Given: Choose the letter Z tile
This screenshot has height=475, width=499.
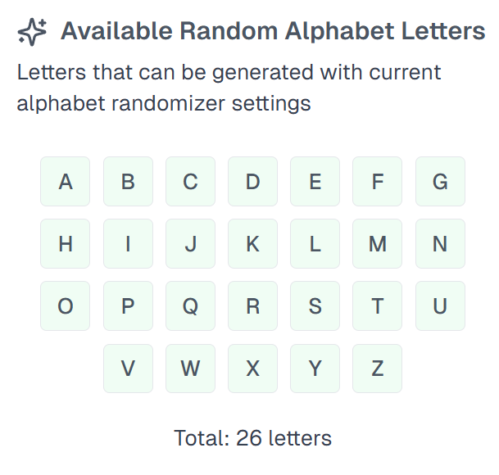Looking at the screenshot, I should (x=377, y=369).
